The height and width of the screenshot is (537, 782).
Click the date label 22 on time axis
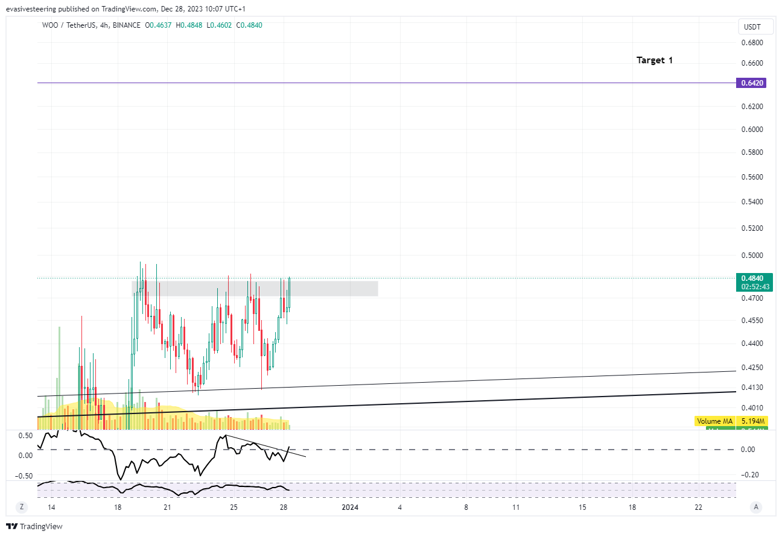(x=699, y=507)
